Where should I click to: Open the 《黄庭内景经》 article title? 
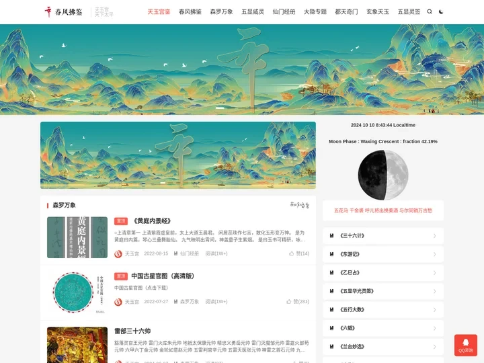click(151, 220)
